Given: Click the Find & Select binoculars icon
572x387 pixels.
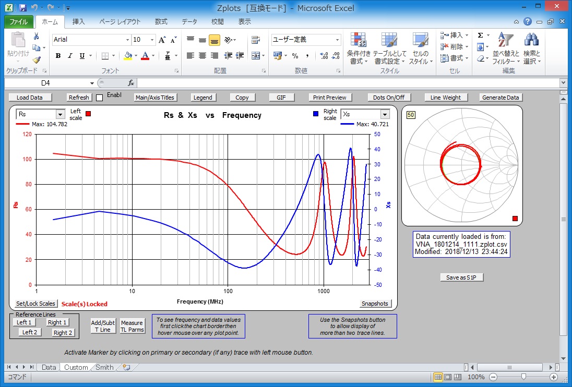Looking at the screenshot, I should (x=531, y=40).
